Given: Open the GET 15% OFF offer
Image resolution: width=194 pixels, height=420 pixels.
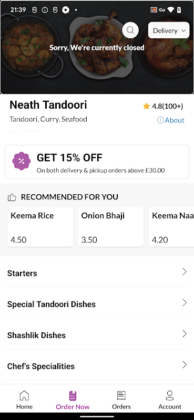Looking at the screenshot, I should coord(97,162).
